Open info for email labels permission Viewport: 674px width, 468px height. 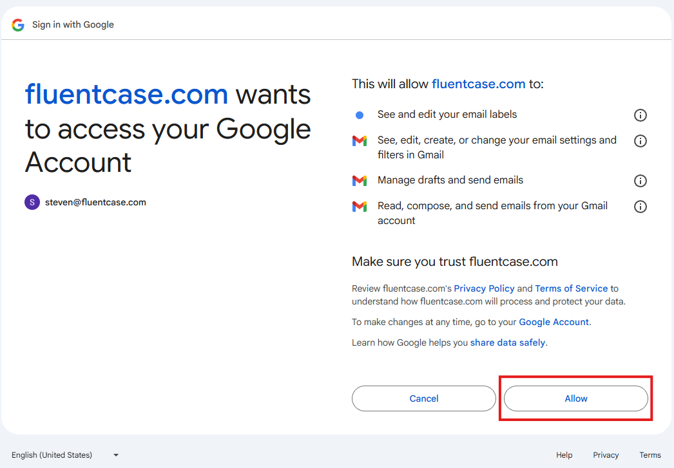tap(640, 115)
